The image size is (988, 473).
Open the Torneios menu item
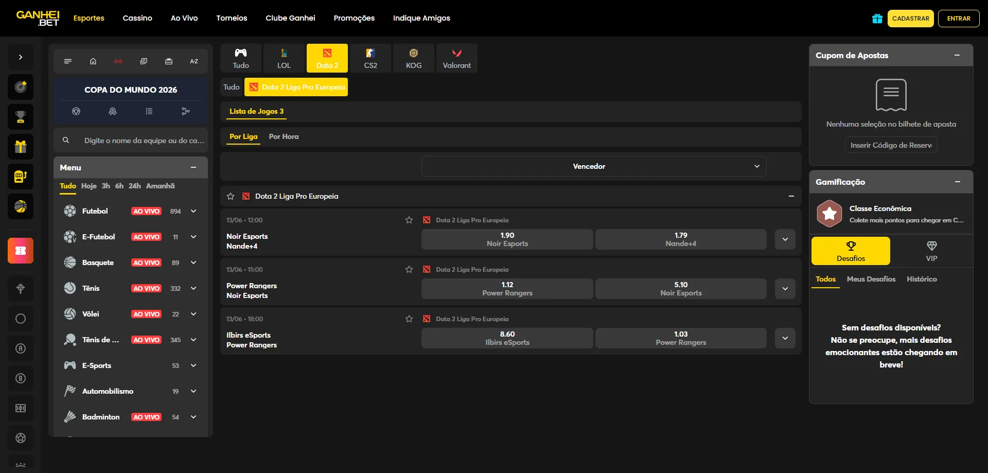[232, 18]
